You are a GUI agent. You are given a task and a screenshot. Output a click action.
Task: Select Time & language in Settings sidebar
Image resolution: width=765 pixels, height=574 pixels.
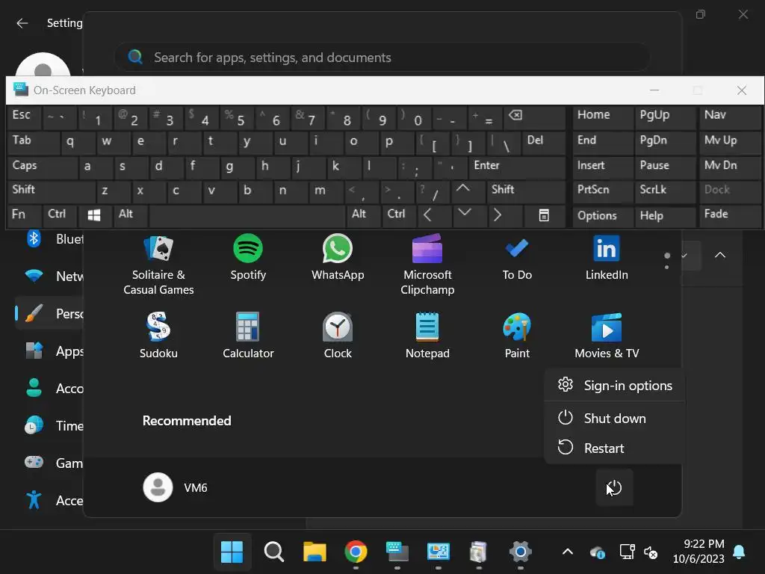click(51, 425)
